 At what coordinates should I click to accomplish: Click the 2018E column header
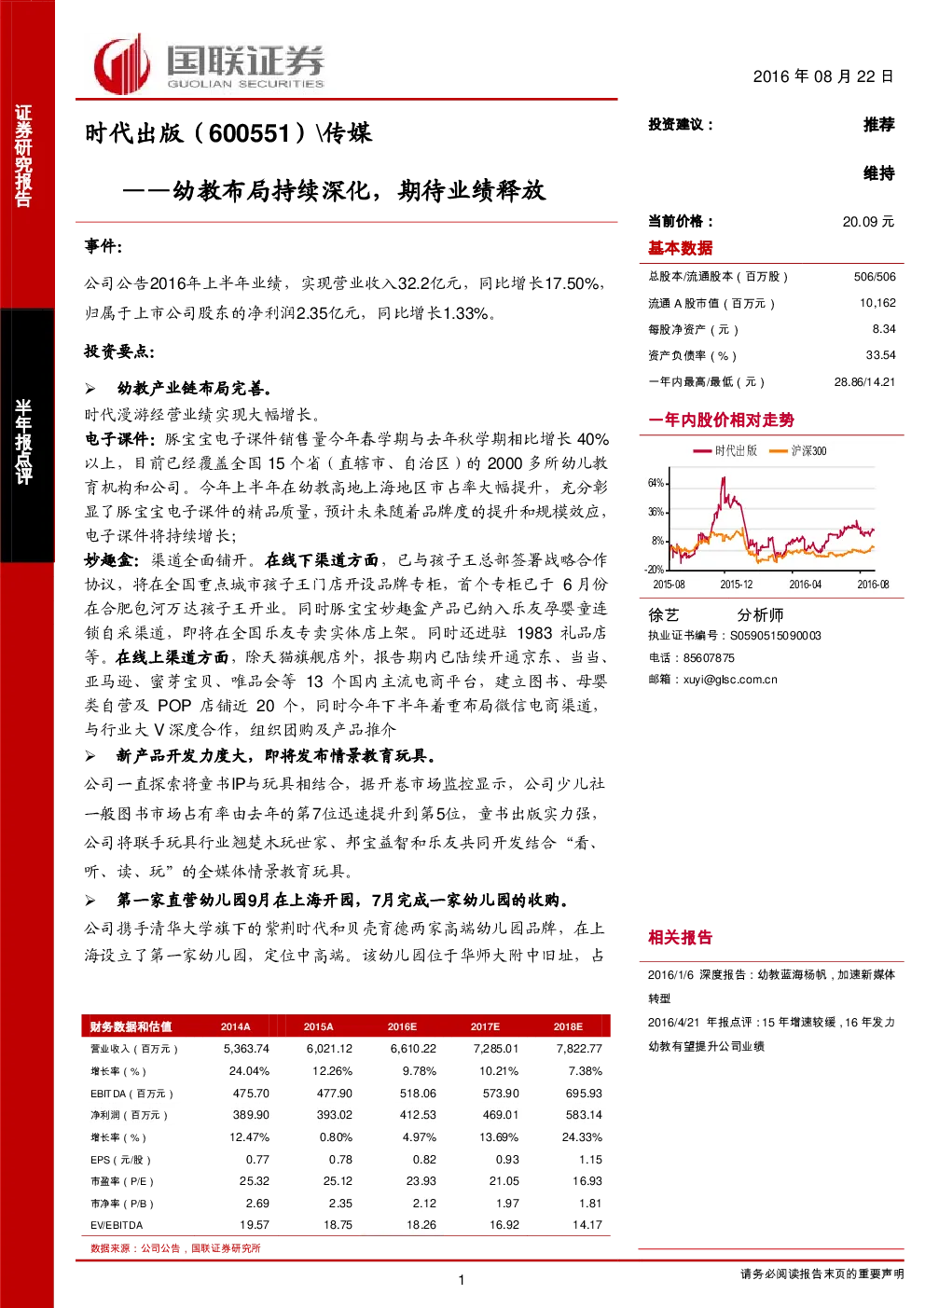coord(568,1026)
